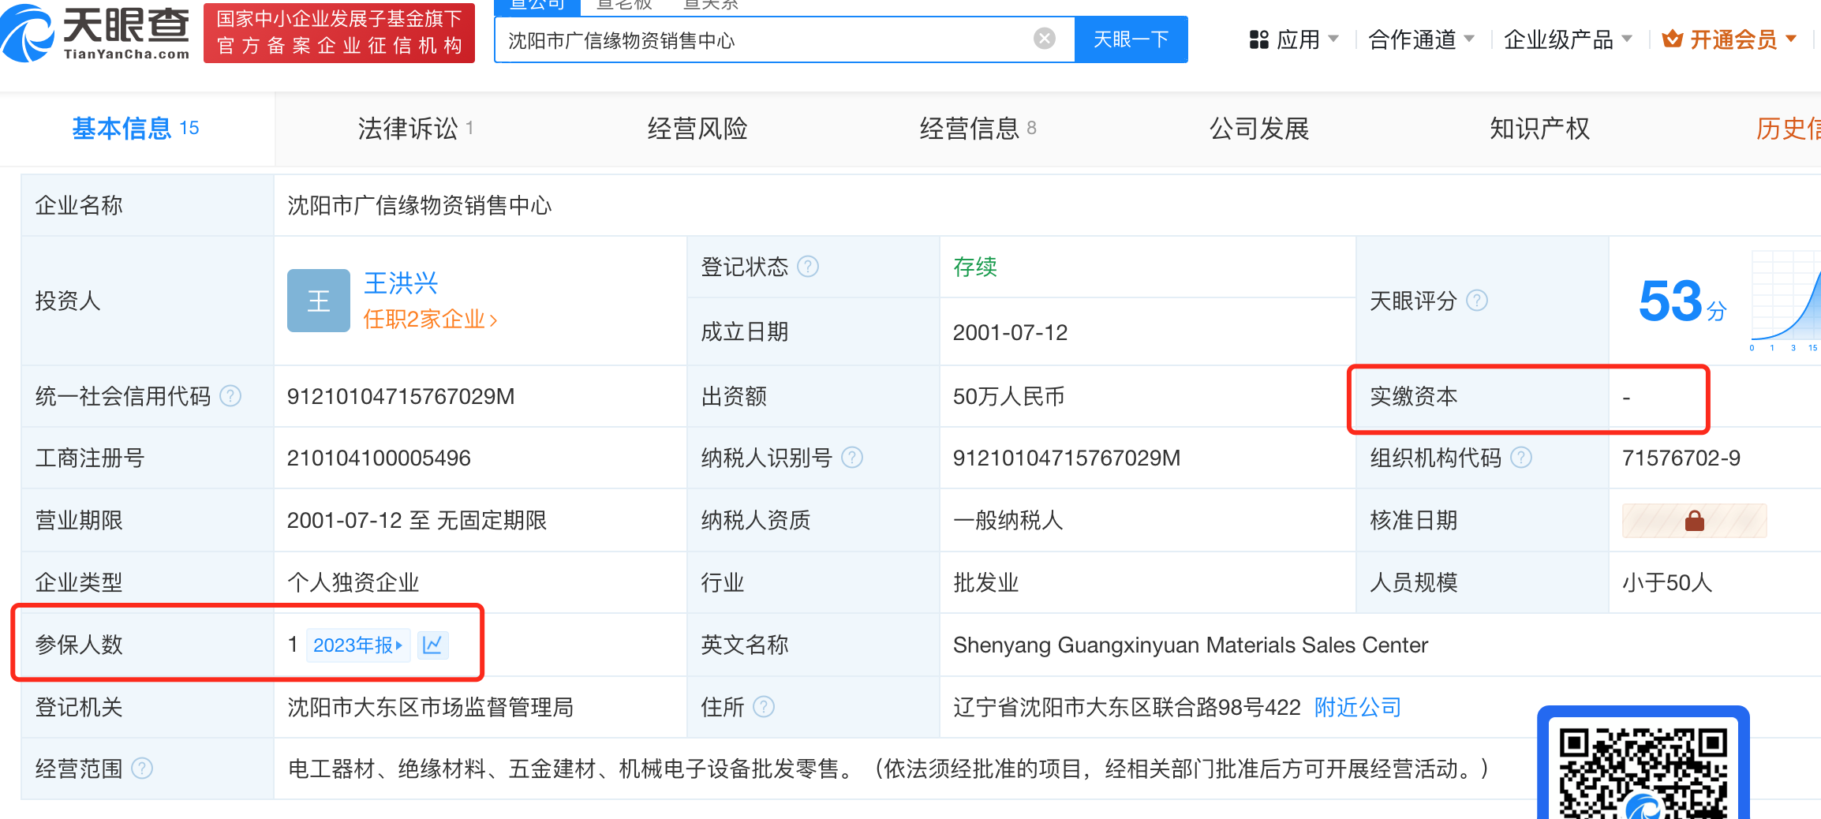This screenshot has width=1821, height=819.
Task: Switch to the 知识产权 tab
Action: (x=1539, y=129)
